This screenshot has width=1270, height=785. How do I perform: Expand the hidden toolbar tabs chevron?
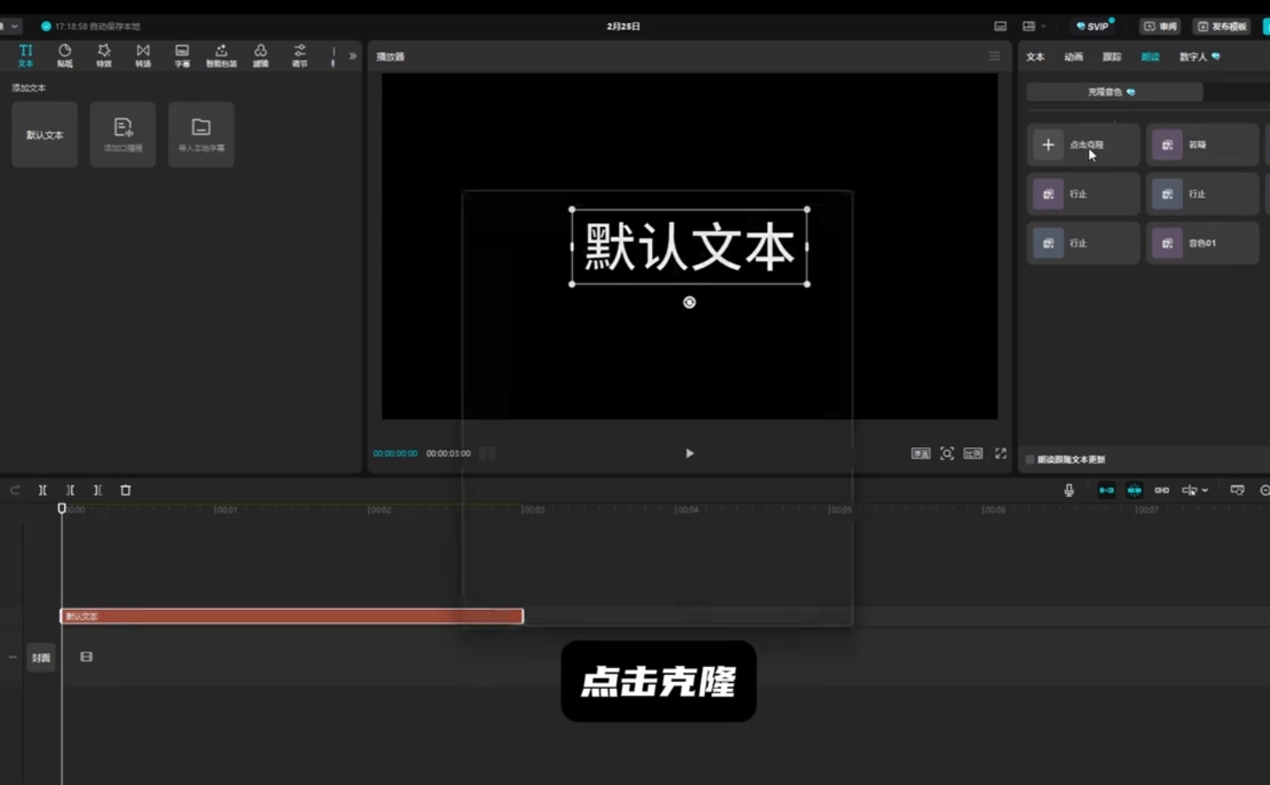[x=353, y=56]
